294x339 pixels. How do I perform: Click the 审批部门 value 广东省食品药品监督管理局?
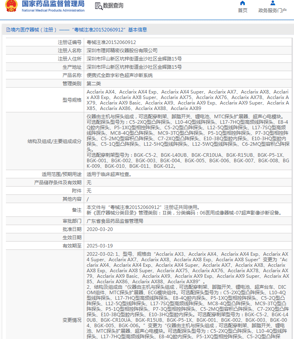pyautogui.click(x=115, y=221)
